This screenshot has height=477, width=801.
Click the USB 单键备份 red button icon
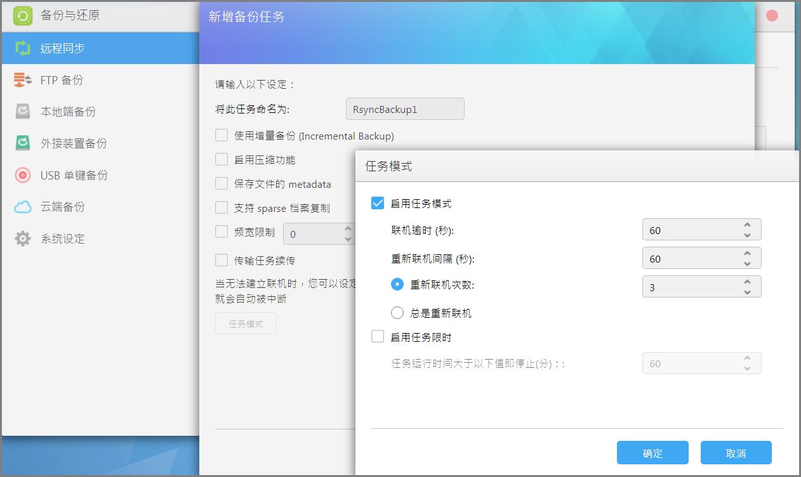23,175
